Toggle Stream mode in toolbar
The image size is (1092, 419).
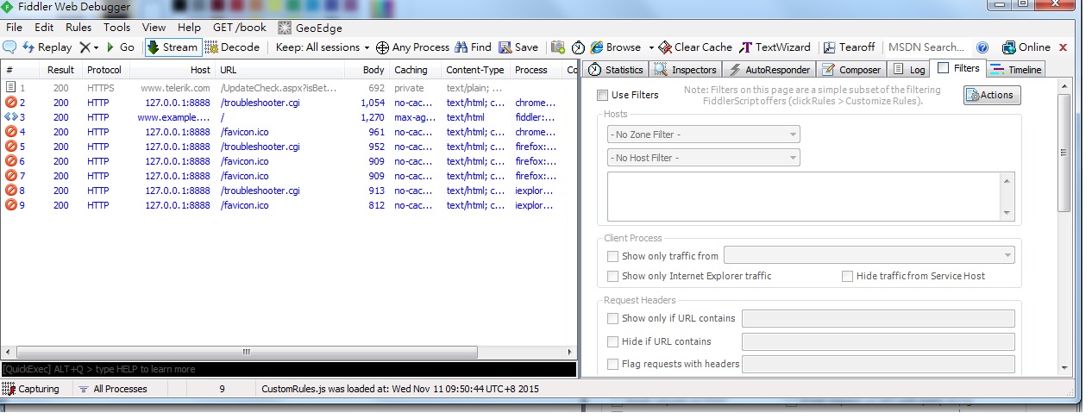[173, 47]
